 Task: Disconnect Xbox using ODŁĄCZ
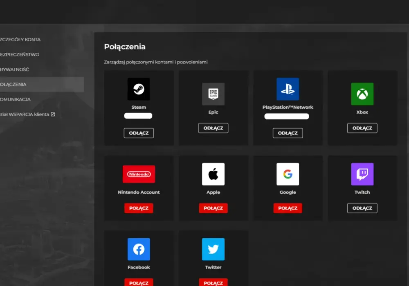point(362,128)
